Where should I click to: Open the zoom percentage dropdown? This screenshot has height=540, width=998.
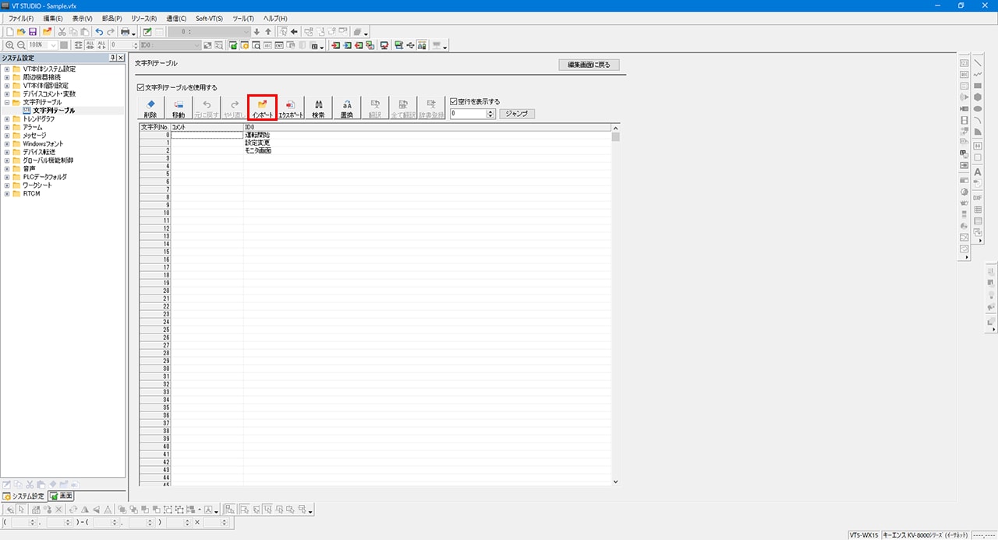point(53,46)
